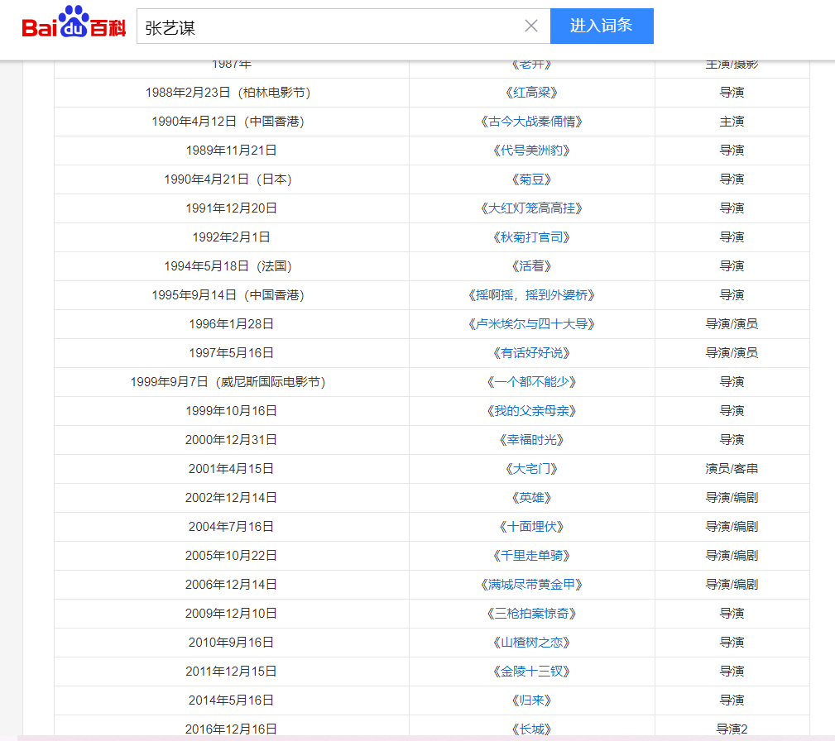The image size is (835, 741).
Task: Open the 《英雄》 film link
Action: 531,497
